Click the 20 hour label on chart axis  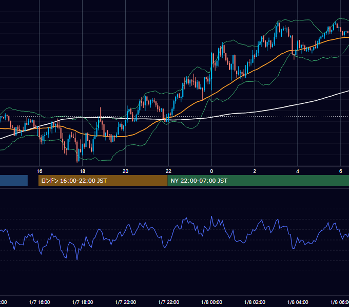click(126, 171)
